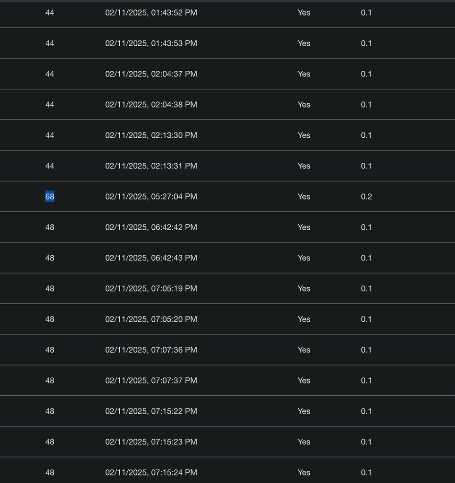This screenshot has height=483, width=455.
Task: Select the 06:42:43 PM timestamp
Action: 151,258
